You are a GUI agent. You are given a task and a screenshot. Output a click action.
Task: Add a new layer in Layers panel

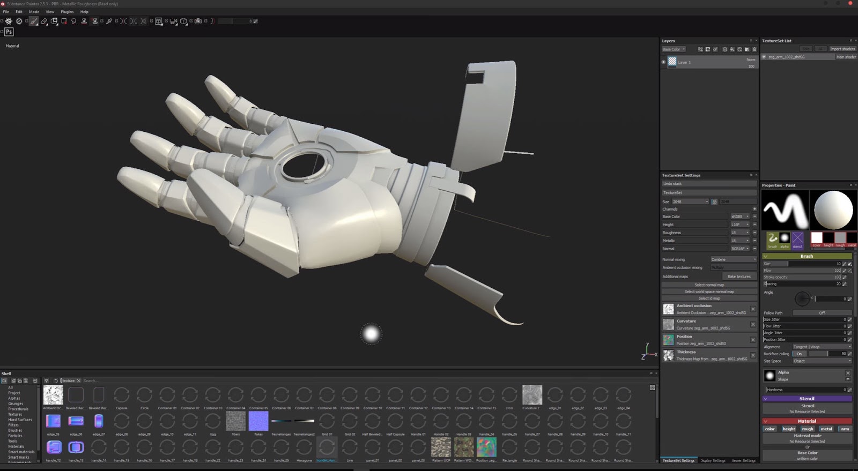point(725,49)
